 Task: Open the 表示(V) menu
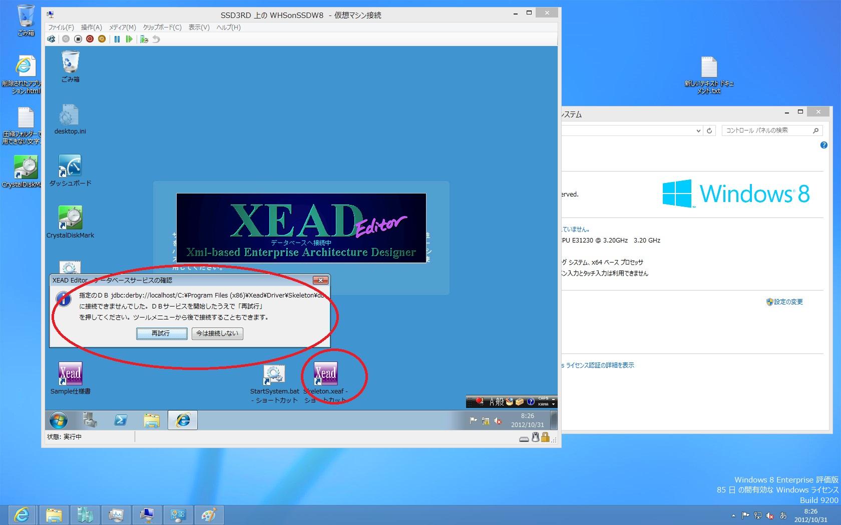pyautogui.click(x=199, y=27)
